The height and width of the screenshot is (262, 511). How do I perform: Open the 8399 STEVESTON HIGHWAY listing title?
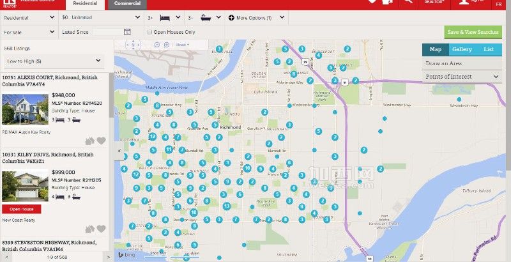[49, 246]
